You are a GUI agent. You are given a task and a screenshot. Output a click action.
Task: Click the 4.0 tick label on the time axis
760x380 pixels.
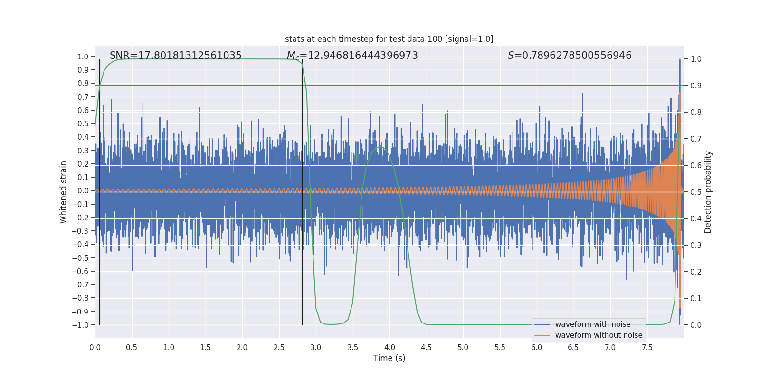coord(389,348)
